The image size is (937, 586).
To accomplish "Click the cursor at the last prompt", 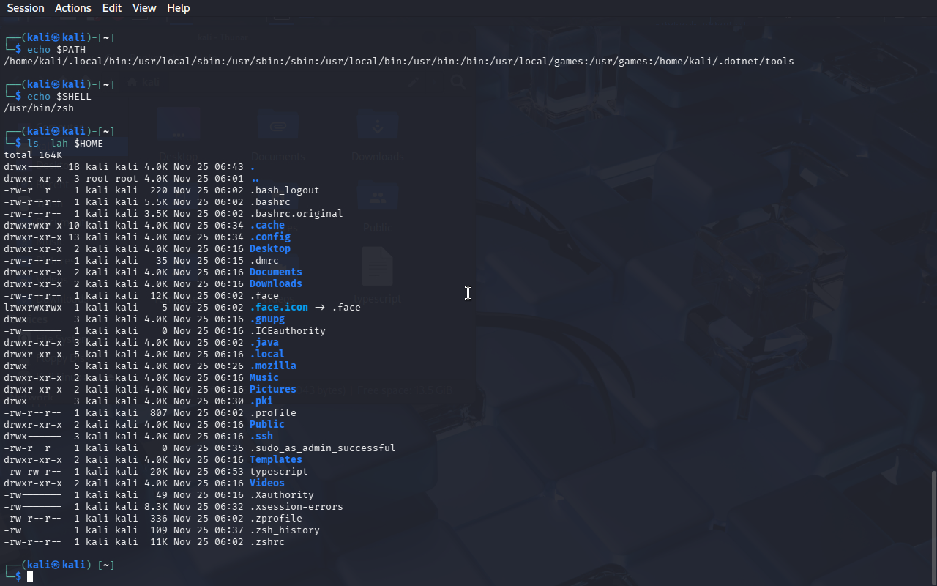I will tap(30, 577).
